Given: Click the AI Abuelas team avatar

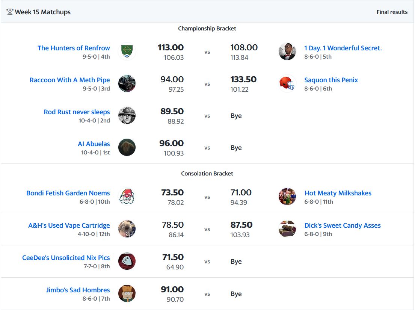Looking at the screenshot, I should 127,147.
